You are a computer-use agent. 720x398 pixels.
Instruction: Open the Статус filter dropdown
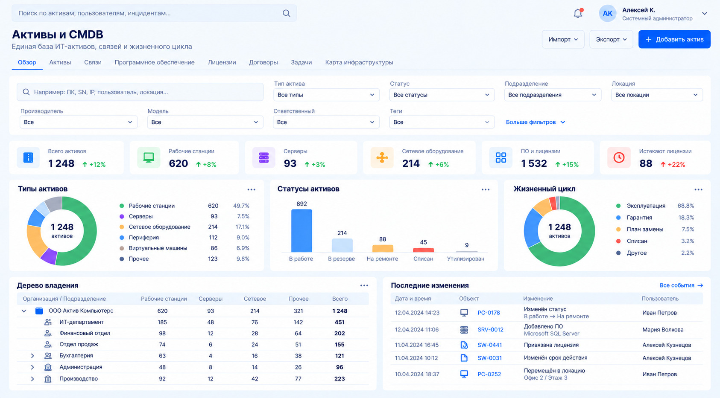click(442, 95)
